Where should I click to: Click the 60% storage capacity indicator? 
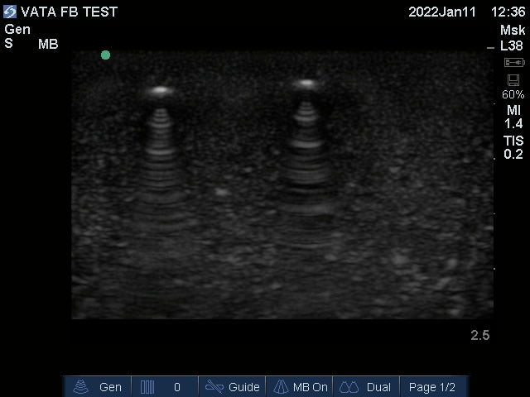coord(513,94)
